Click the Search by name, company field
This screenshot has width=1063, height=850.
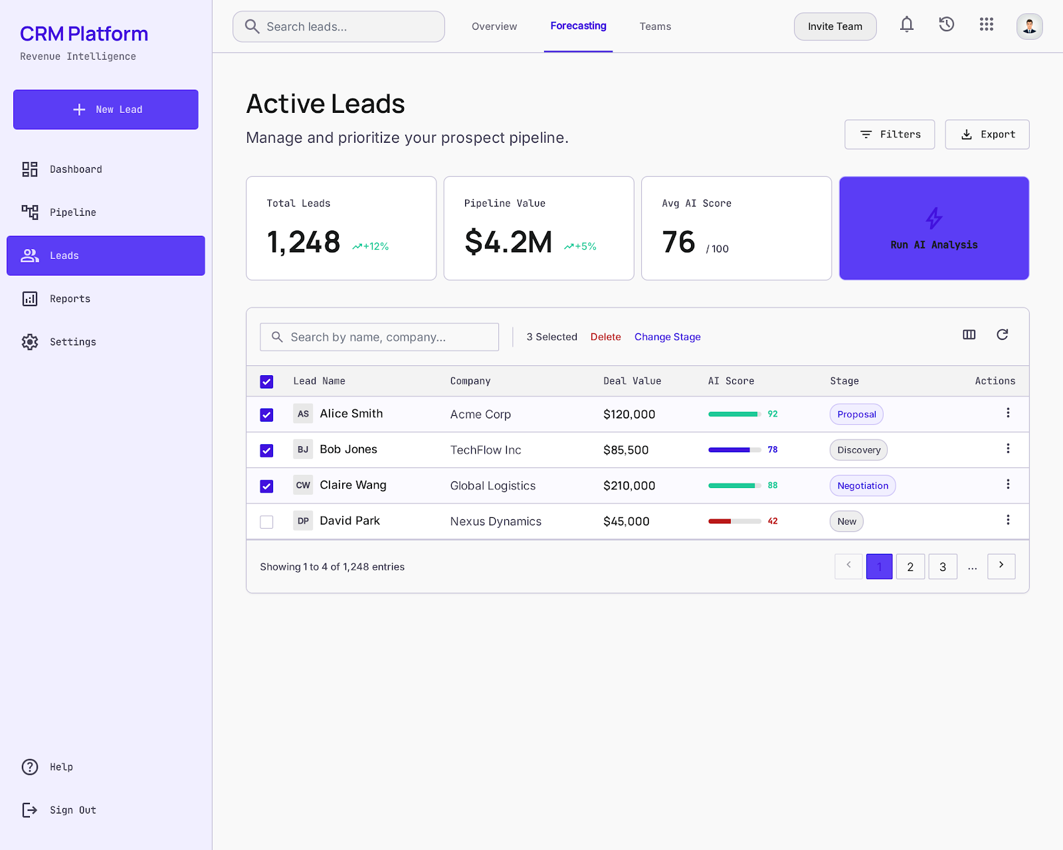[379, 337]
